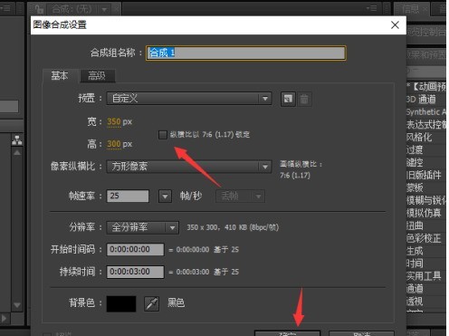Click the 持续时间 input field
The width and height of the screenshot is (449, 336).
pos(136,272)
